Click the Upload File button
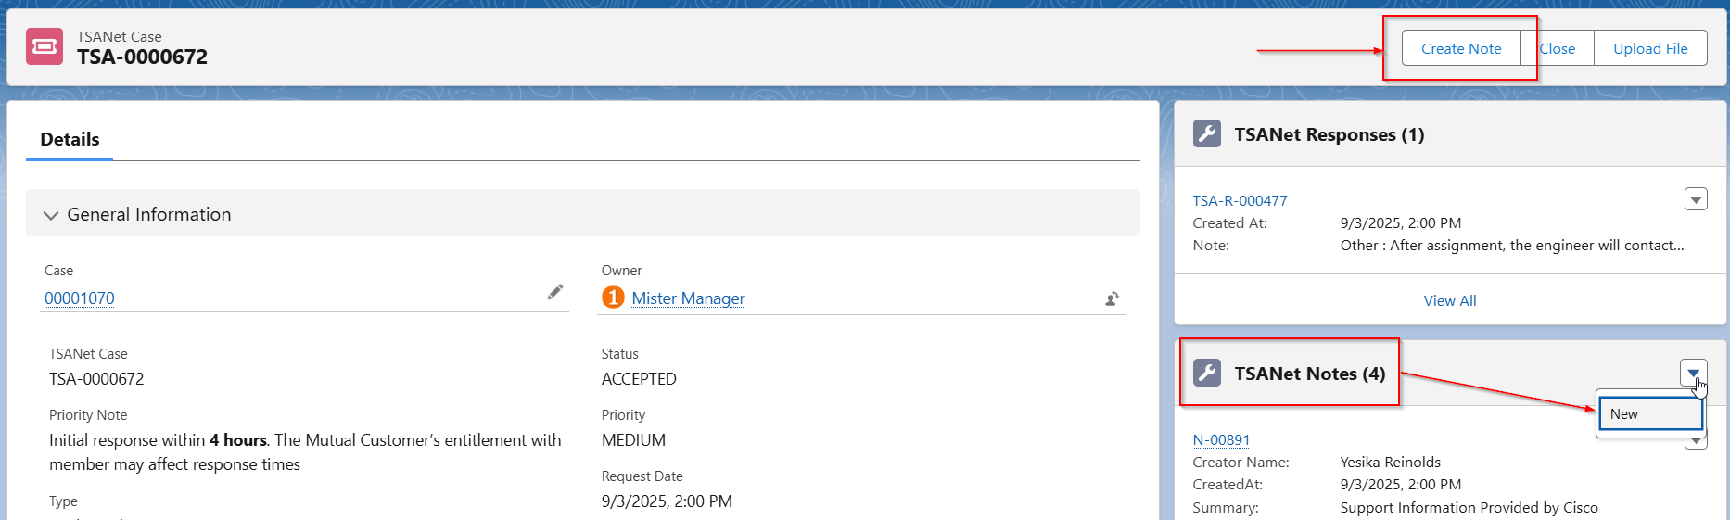The width and height of the screenshot is (1730, 520). tap(1649, 48)
